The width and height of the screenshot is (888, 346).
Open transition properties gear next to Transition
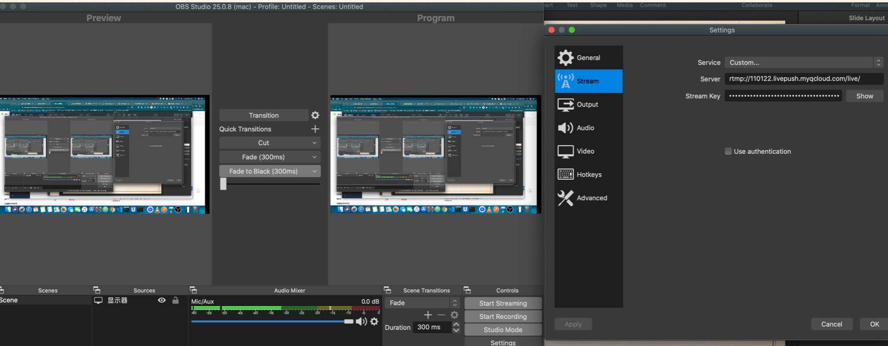tap(315, 115)
